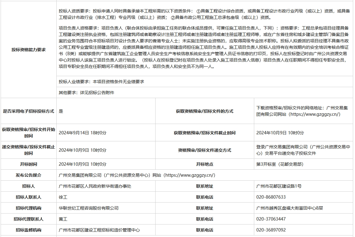Click the 2024年9月14日 18时0分 value
Image resolution: width=355 pixels, height=237 pixels.
pyautogui.click(x=83, y=133)
